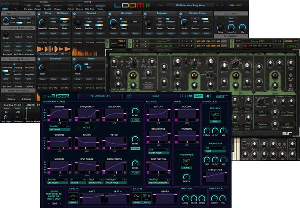The height and width of the screenshot is (208, 300).
Task: Toggle the Loom Modulator module power button
Action: coord(110,13)
